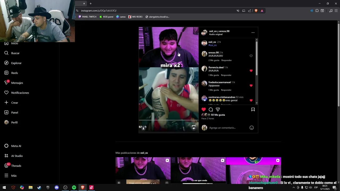Toggle video sound mute button

[x=194, y=128]
